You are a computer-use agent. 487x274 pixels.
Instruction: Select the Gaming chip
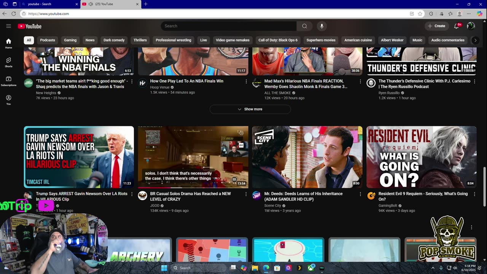[70, 40]
